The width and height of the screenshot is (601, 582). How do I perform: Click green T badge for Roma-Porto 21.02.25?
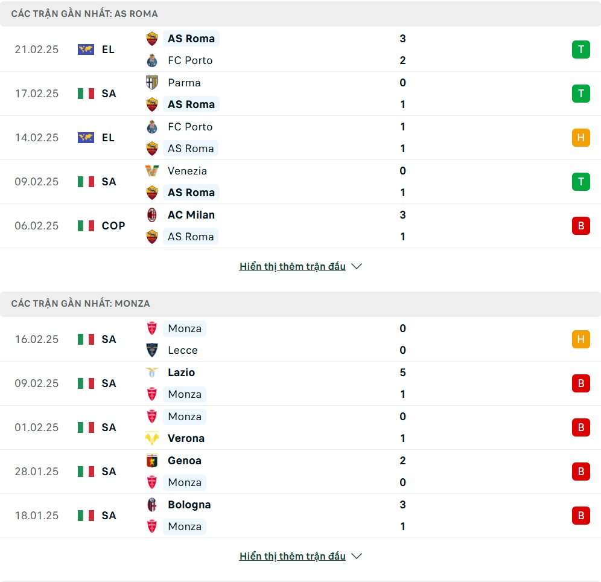pos(580,50)
